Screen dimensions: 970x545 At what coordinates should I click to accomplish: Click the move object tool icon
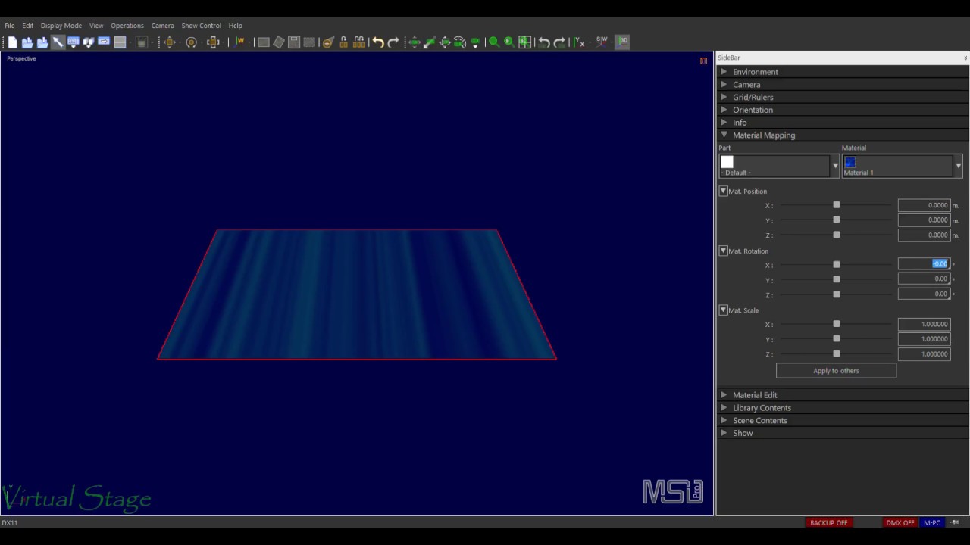[x=170, y=42]
